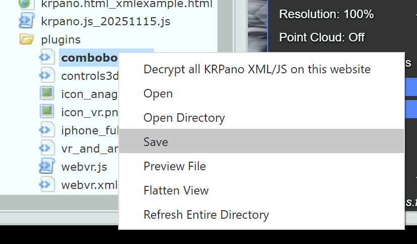
Task: Click the icon_vr.png image icon
Action: point(46,112)
